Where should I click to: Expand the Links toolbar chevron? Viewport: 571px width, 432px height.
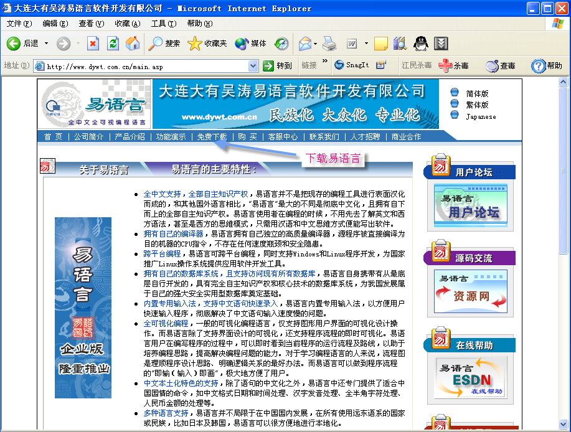325,61
